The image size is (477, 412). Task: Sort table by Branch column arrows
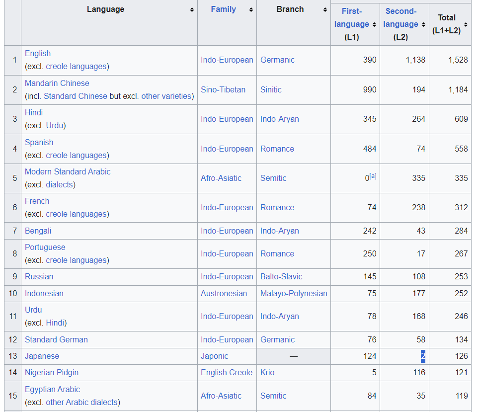coord(325,10)
